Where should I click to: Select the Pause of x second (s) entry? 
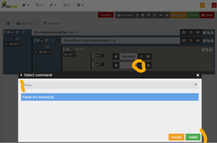pyautogui.click(x=110, y=97)
